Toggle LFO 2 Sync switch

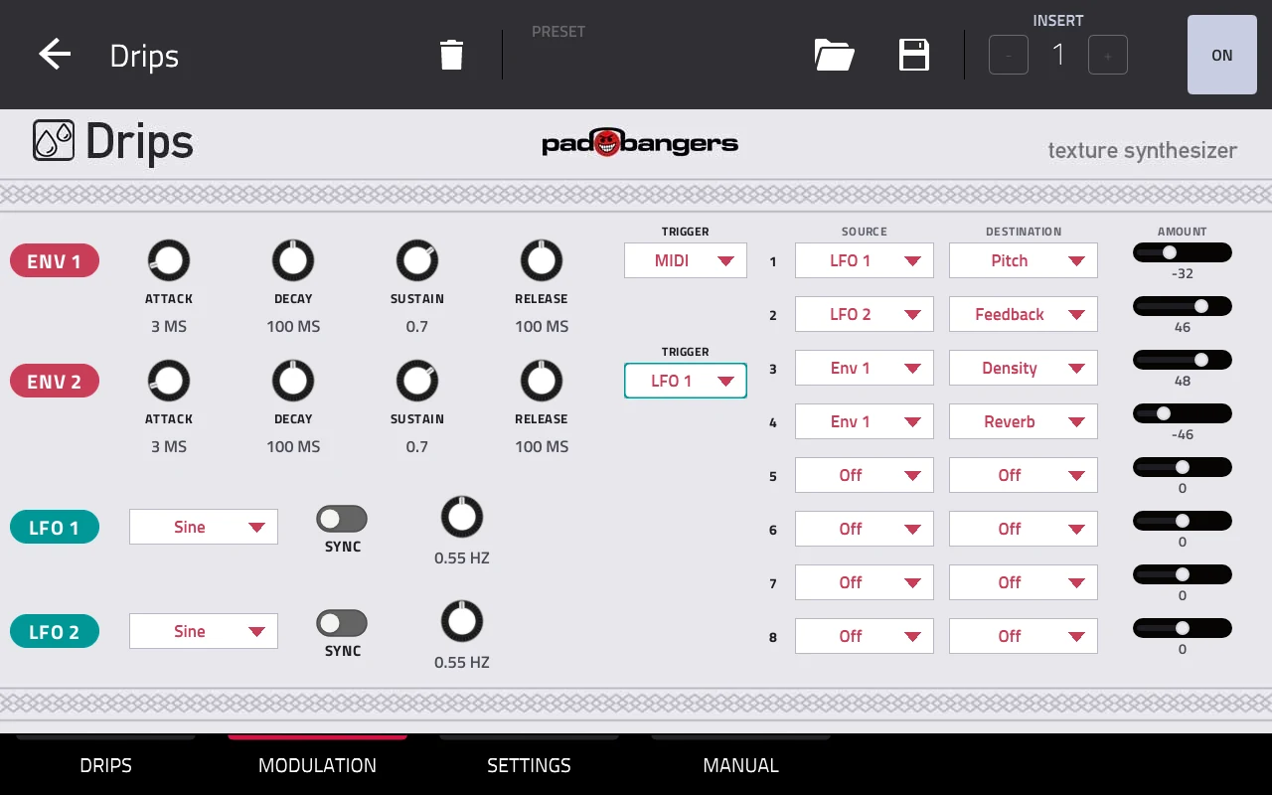[342, 623]
